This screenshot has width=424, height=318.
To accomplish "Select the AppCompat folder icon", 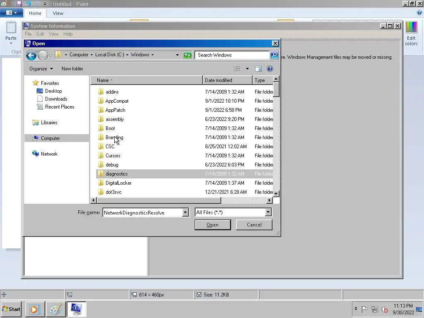I will [x=101, y=101].
